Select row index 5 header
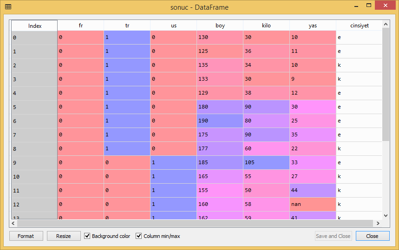 click(34, 107)
